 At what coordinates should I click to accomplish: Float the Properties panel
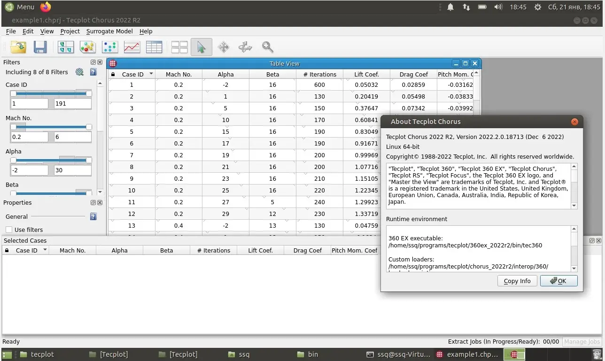93,202
